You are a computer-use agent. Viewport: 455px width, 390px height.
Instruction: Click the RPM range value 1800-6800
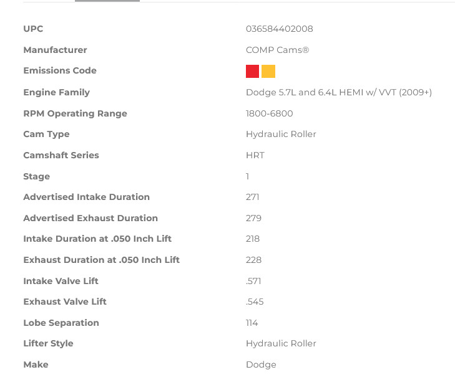click(x=269, y=113)
